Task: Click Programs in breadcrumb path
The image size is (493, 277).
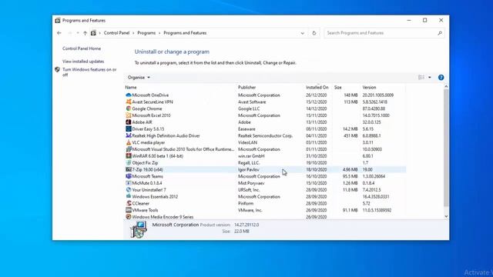Action: click(146, 33)
